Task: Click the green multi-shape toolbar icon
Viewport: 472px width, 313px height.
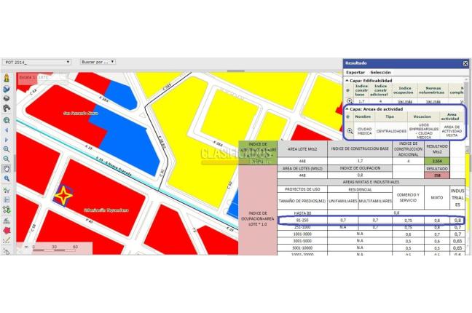Action: pos(7,210)
